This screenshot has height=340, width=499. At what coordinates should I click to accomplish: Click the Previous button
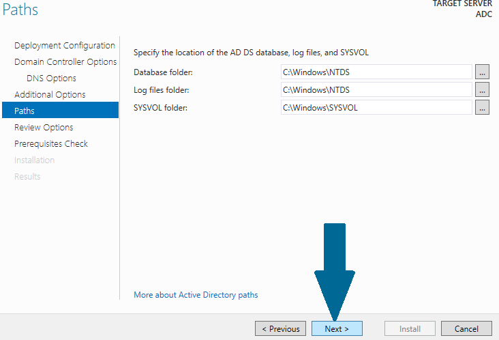click(x=280, y=328)
